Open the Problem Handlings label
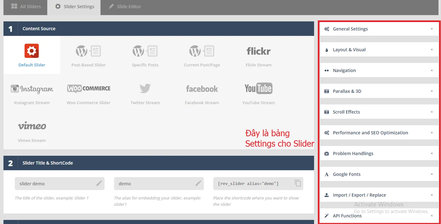The image size is (441, 224). 353,154
